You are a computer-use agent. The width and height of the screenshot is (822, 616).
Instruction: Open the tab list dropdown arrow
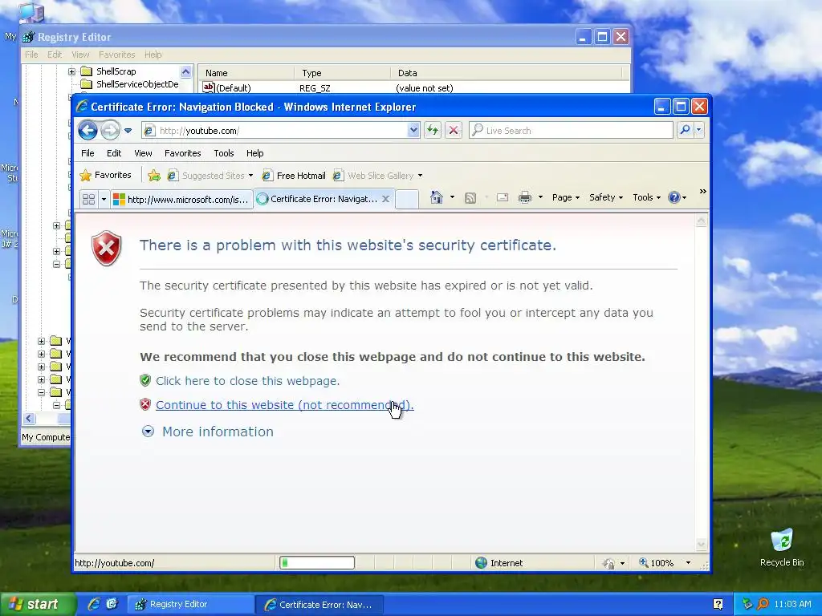coord(104,199)
